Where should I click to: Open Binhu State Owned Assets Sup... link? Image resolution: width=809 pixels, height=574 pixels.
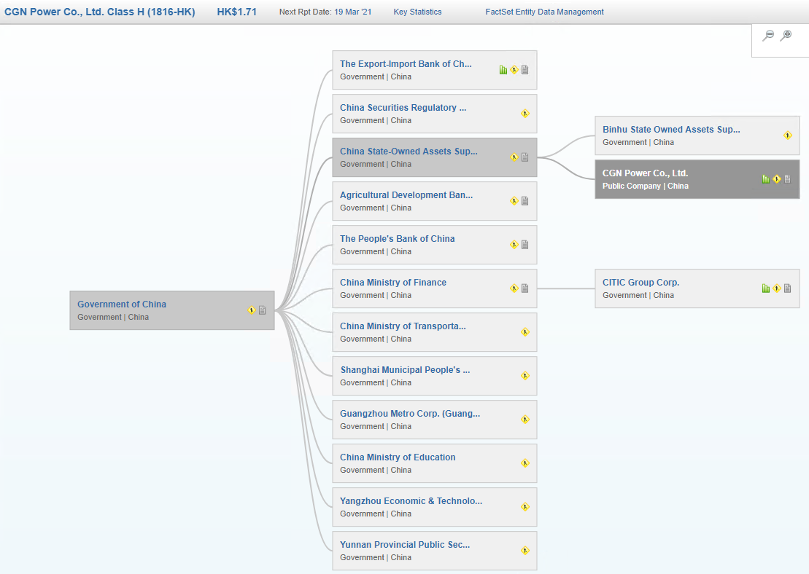[671, 130]
